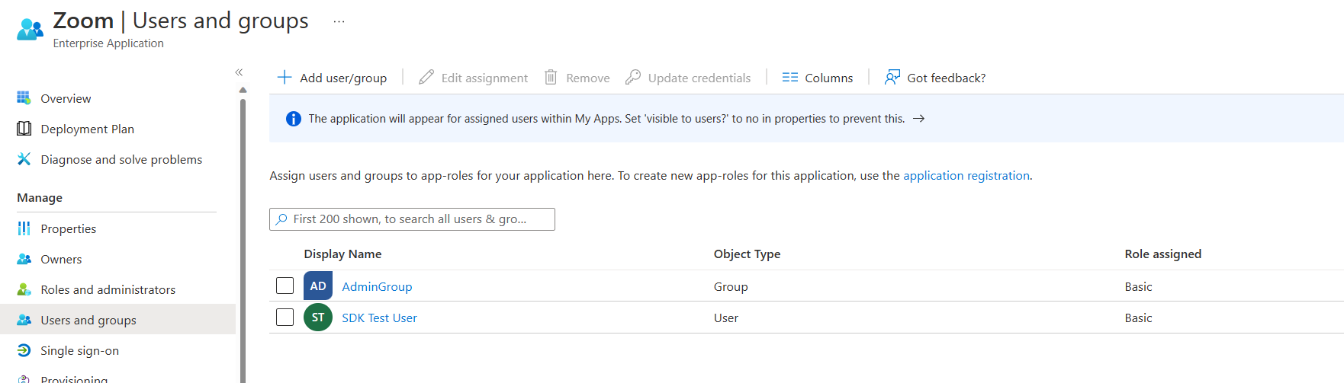Click the Single sign-on arrow icon
This screenshot has height=383, width=1344.
click(x=24, y=350)
